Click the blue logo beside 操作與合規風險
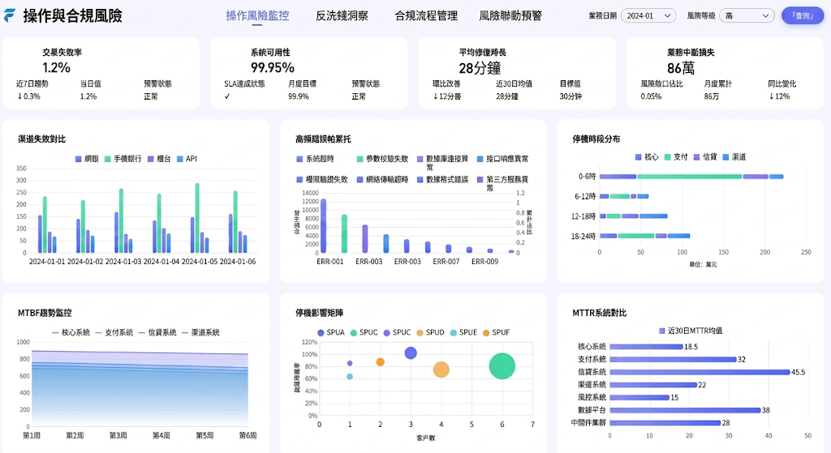831x453 pixels. [10, 15]
